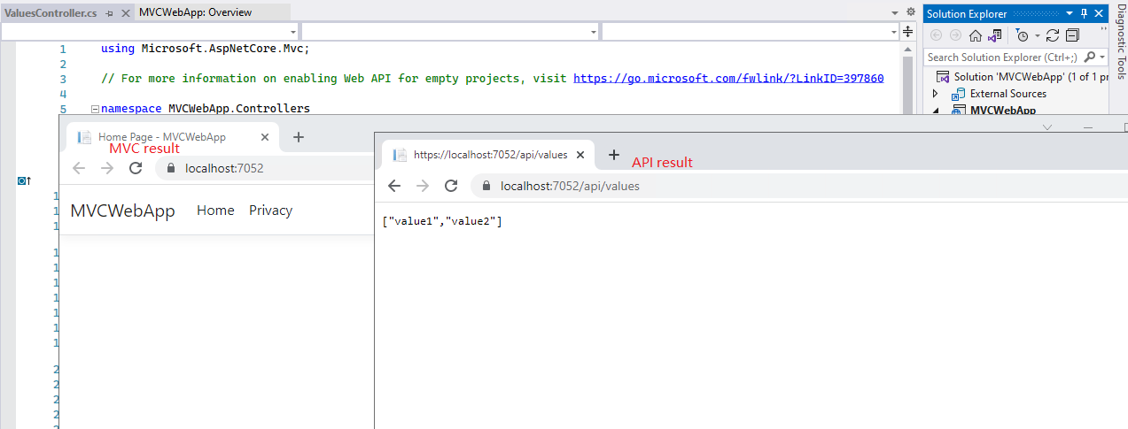Collapse the namespace MVCWebApp.Controllers code block
Image resolution: width=1128 pixels, height=429 pixels.
pyautogui.click(x=95, y=110)
